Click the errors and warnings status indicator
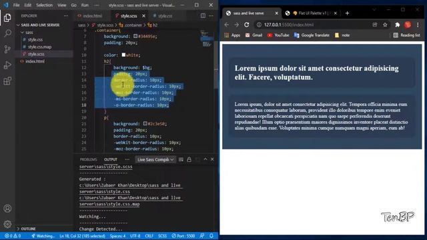 [x=13, y=236]
